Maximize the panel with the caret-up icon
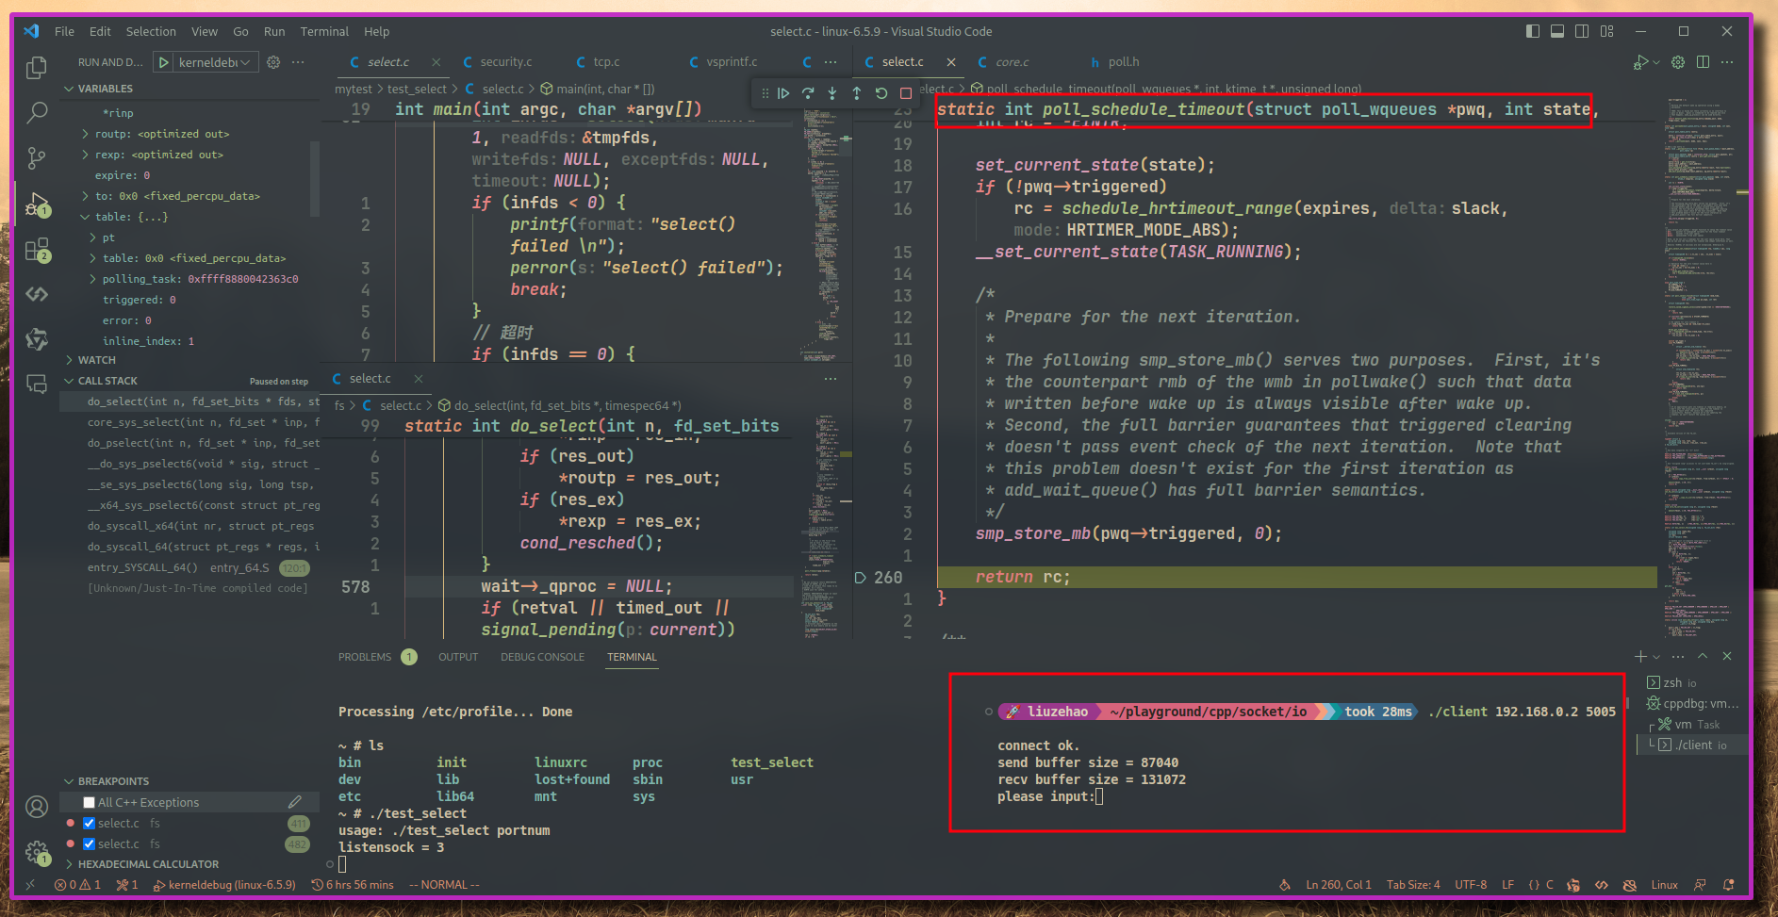This screenshot has height=917, width=1778. 1703,656
